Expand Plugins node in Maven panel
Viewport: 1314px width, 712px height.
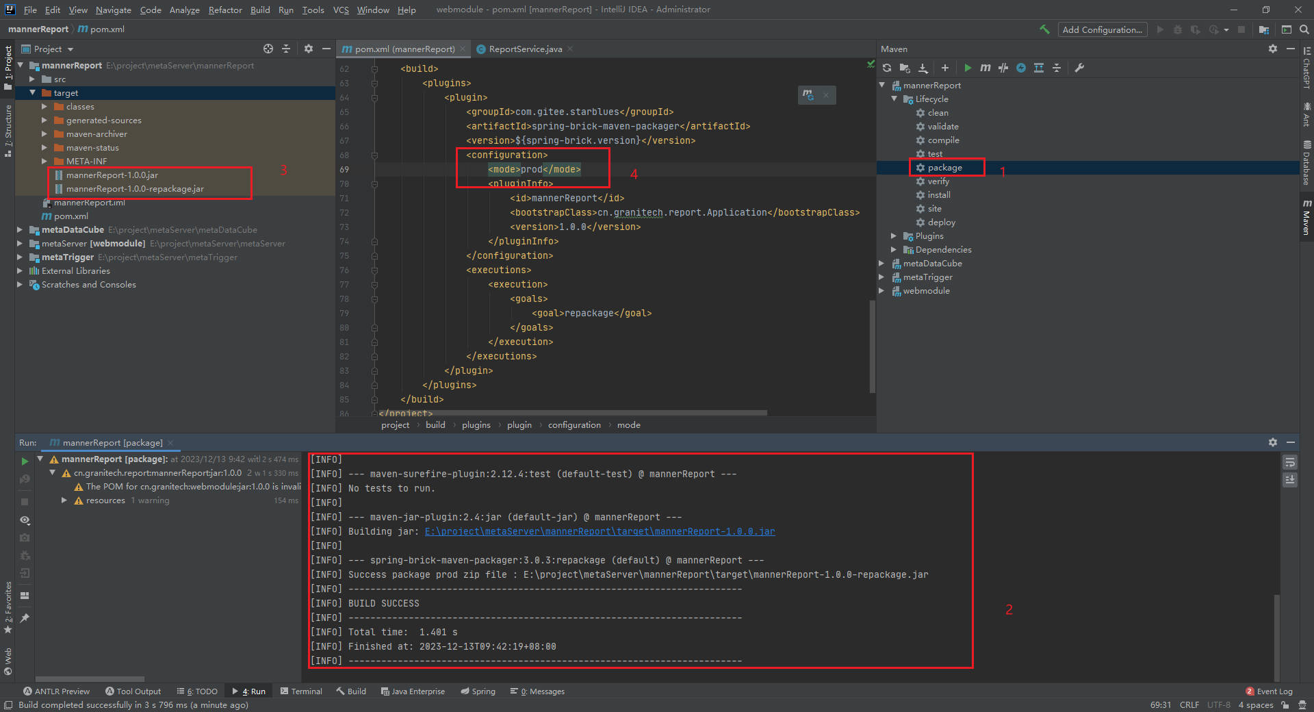[x=894, y=236]
